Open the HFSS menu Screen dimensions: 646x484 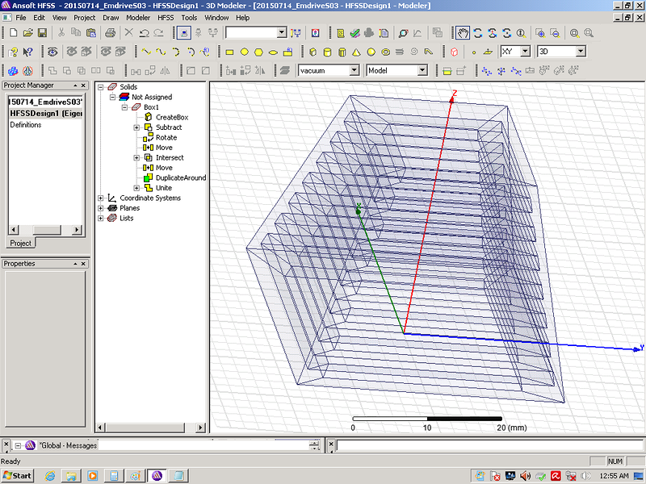point(165,17)
